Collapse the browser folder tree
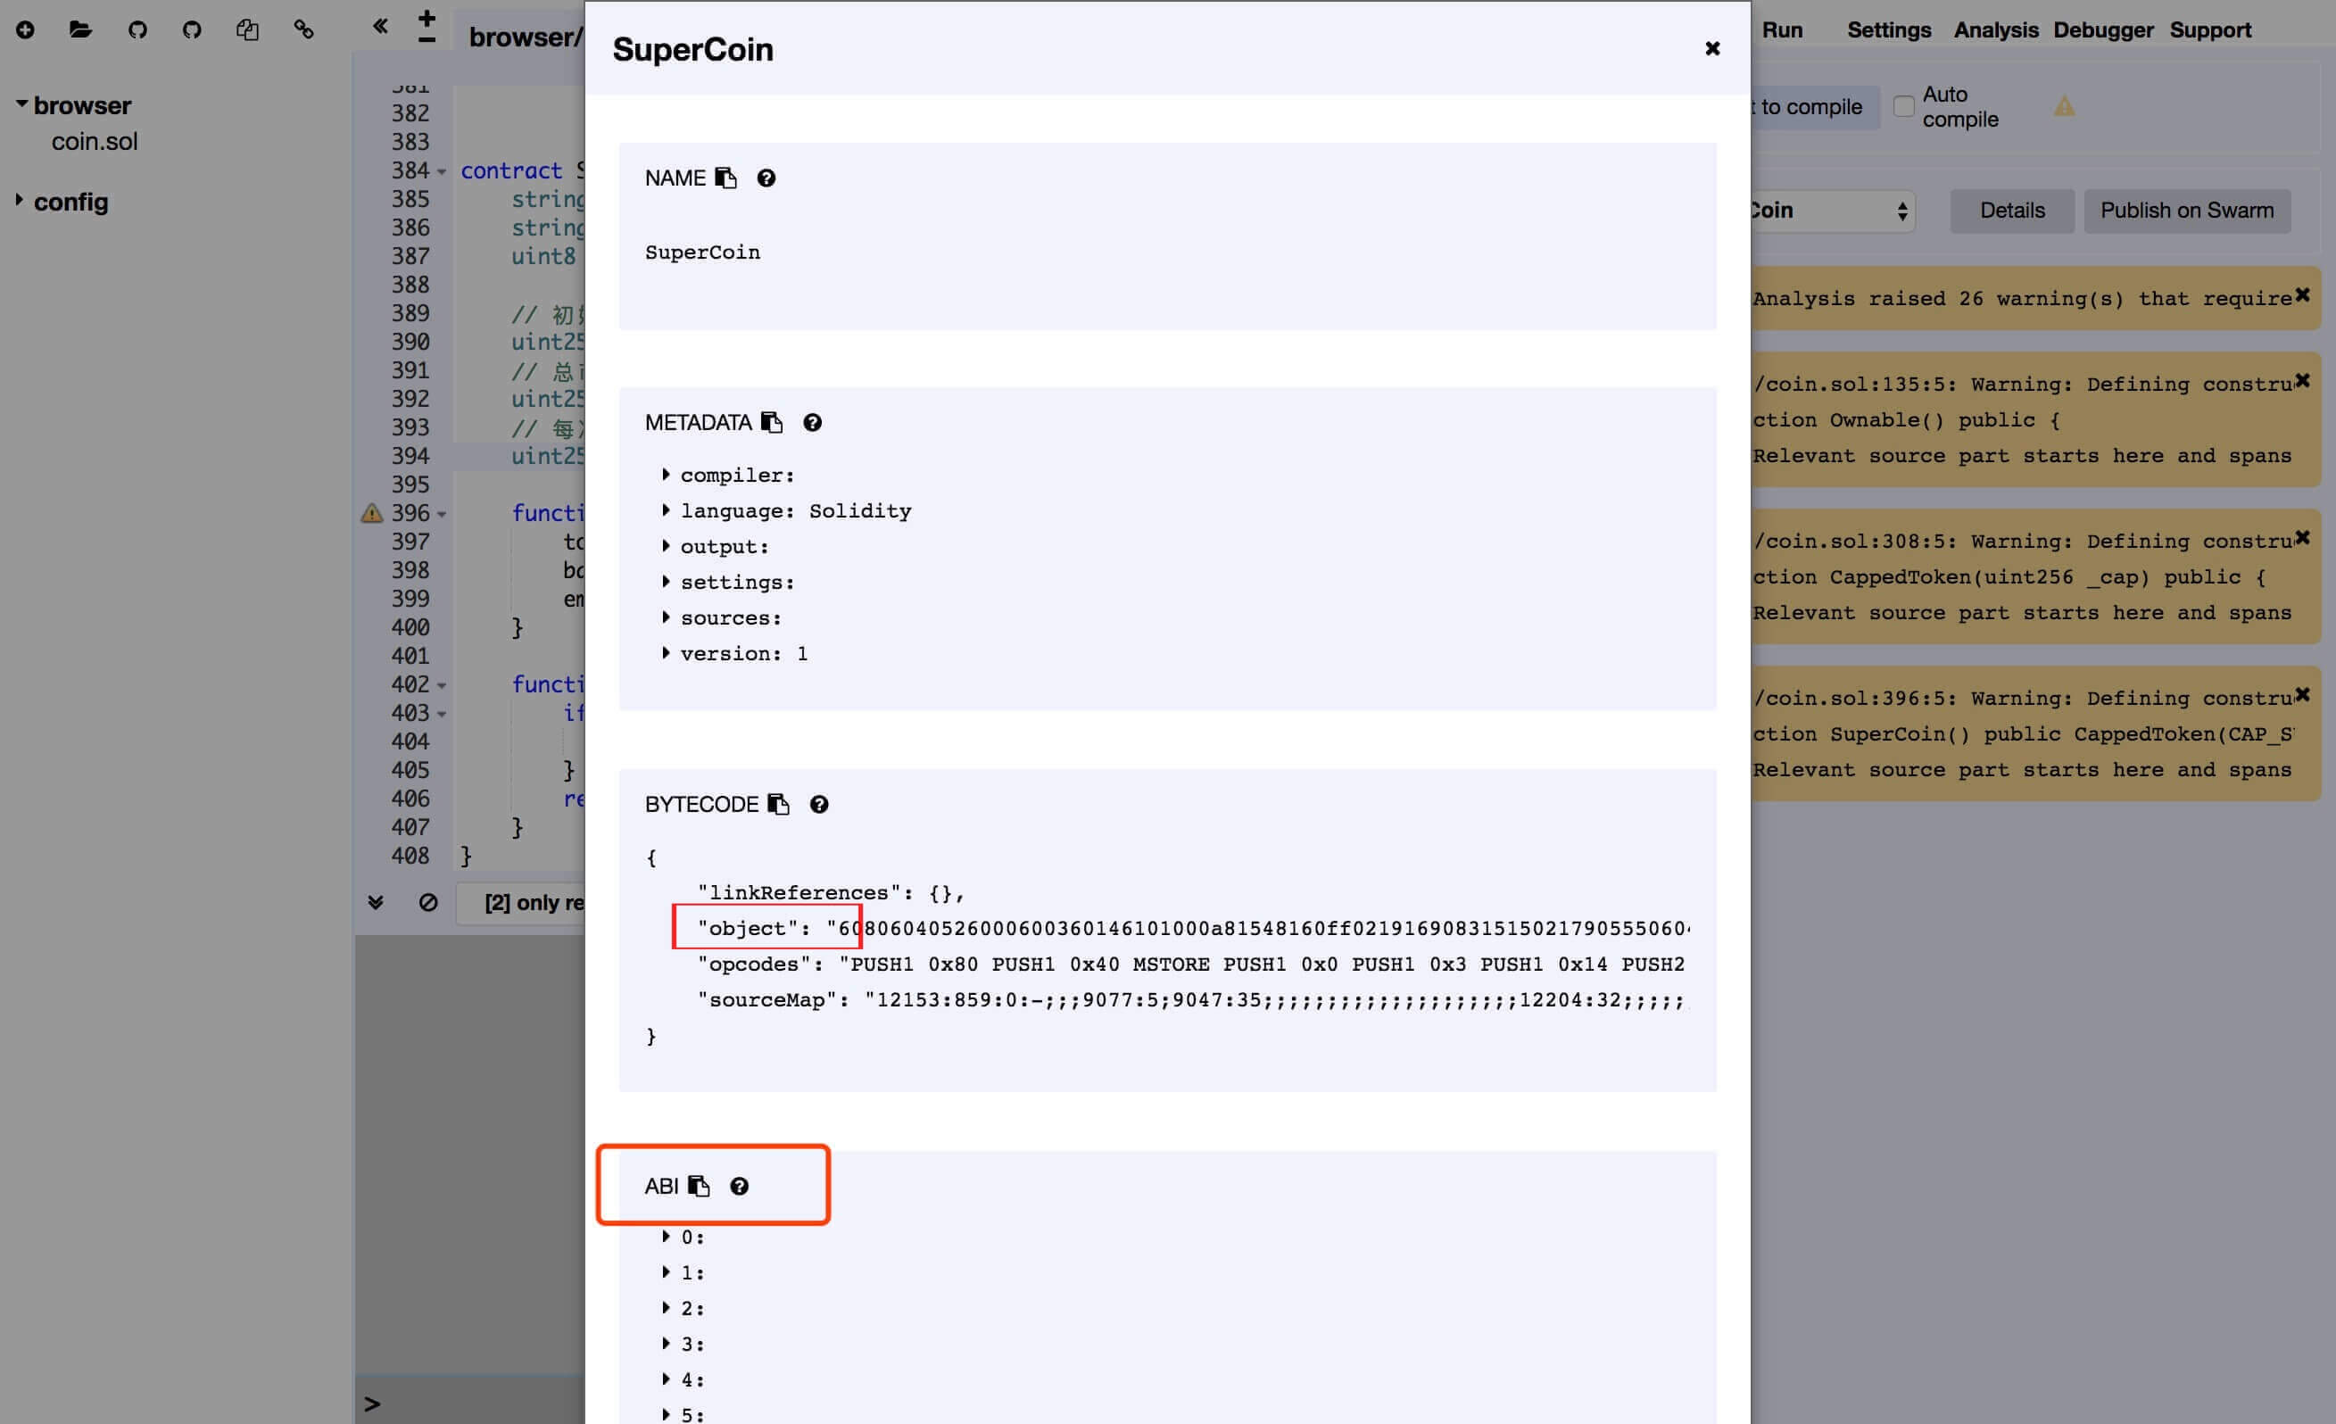 21,104
